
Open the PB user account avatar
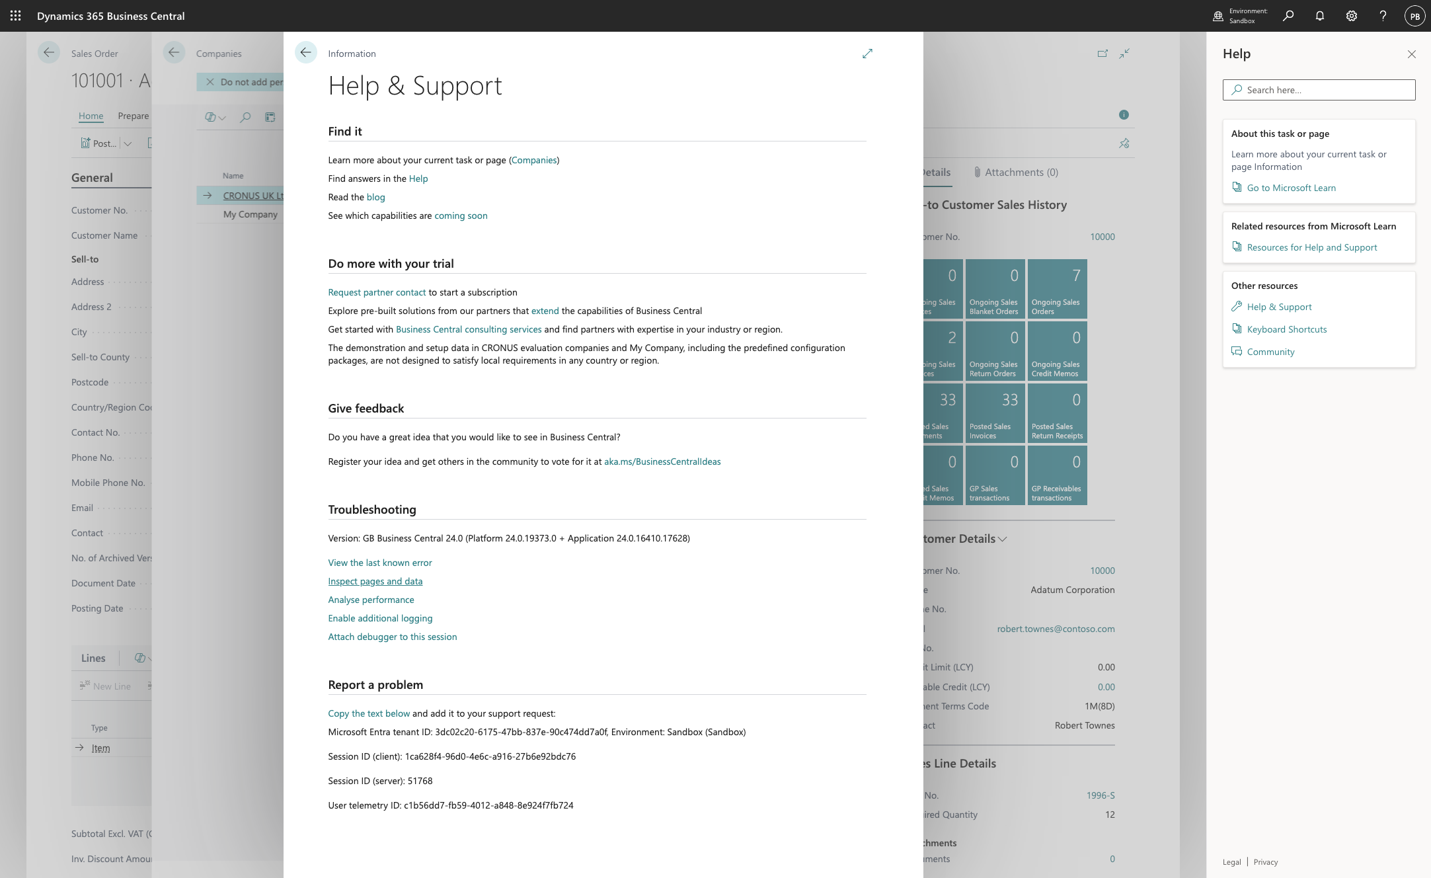pos(1414,17)
